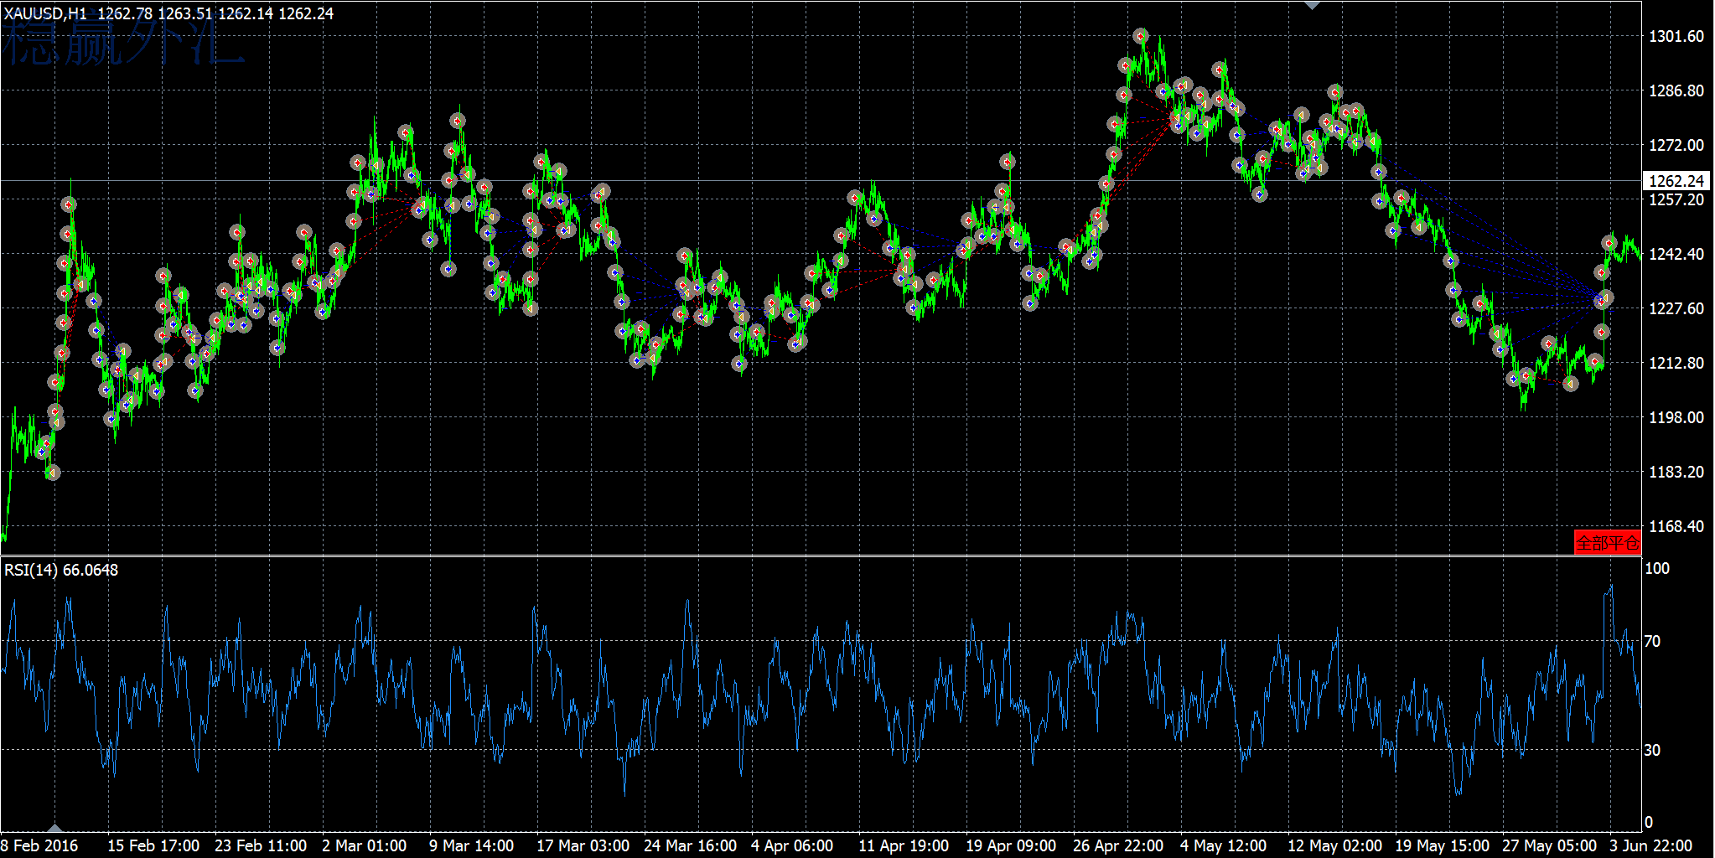The image size is (1715, 858).
Task: Select the current price label 1262.24
Action: (1676, 181)
